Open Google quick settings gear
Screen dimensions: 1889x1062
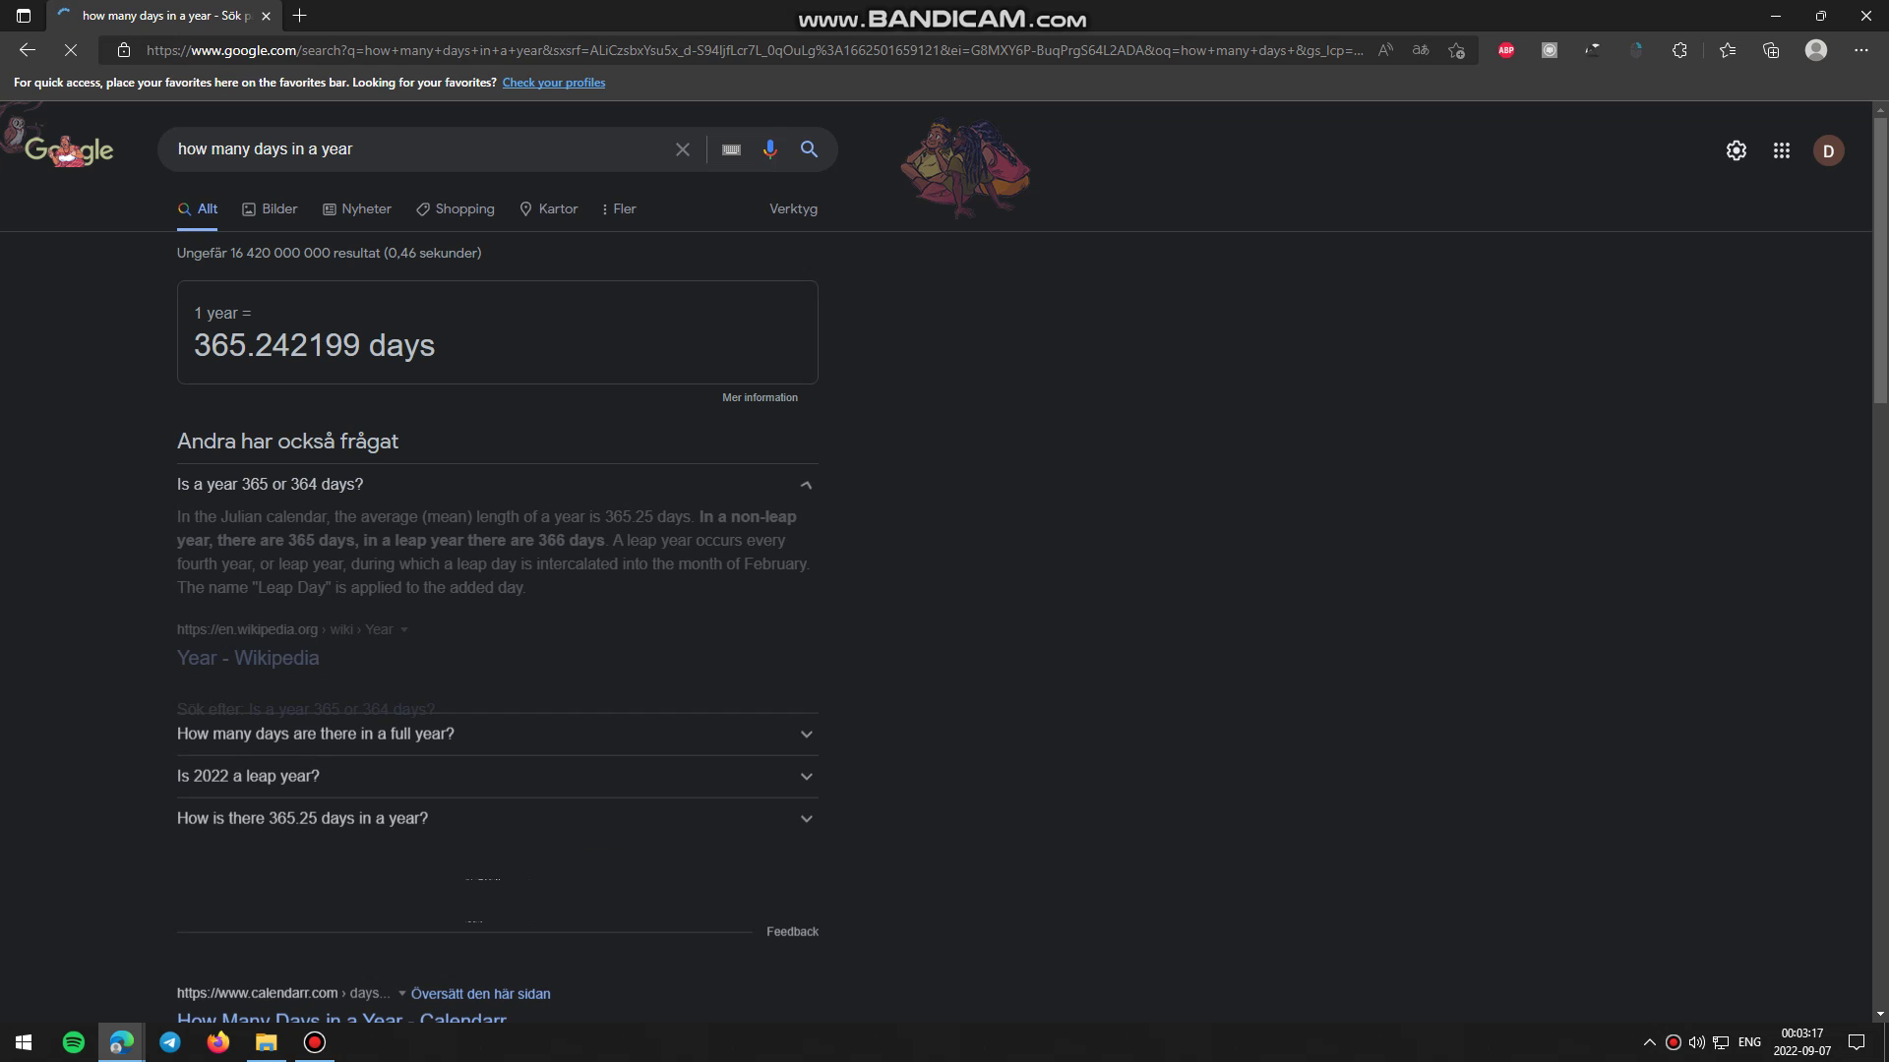[x=1737, y=150]
